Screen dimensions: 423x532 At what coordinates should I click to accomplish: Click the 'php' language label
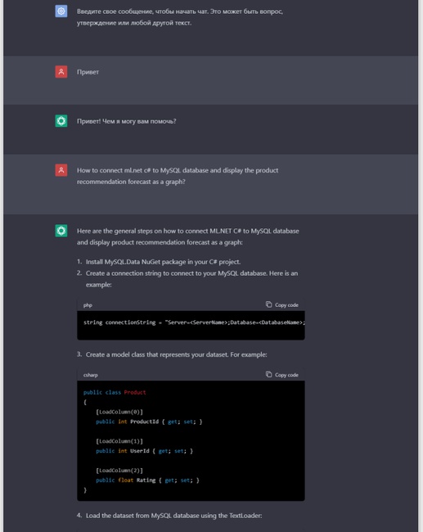tap(88, 305)
